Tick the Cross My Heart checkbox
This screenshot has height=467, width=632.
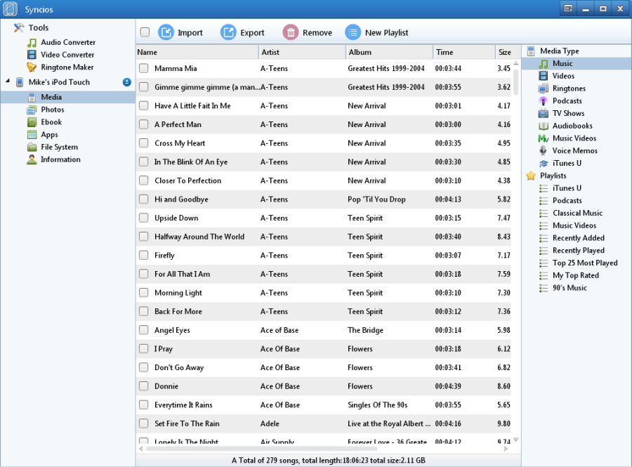[143, 143]
